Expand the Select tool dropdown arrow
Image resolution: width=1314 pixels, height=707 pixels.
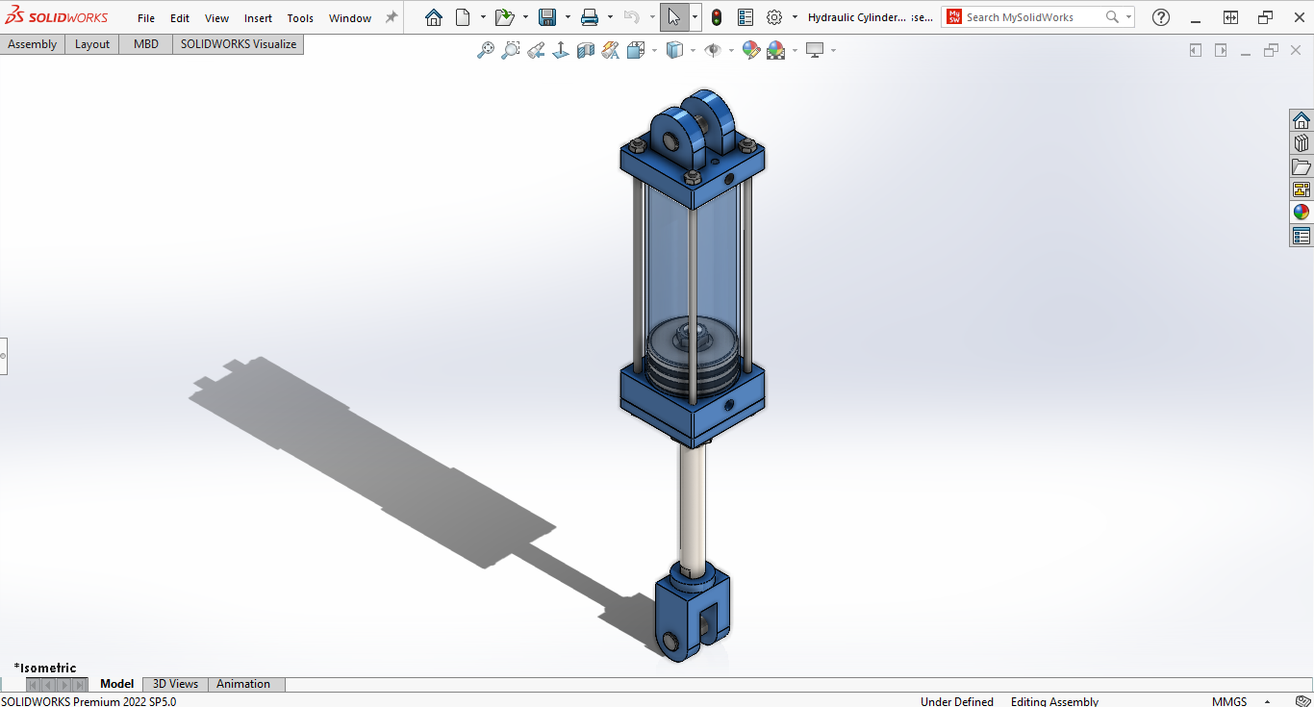(x=695, y=17)
